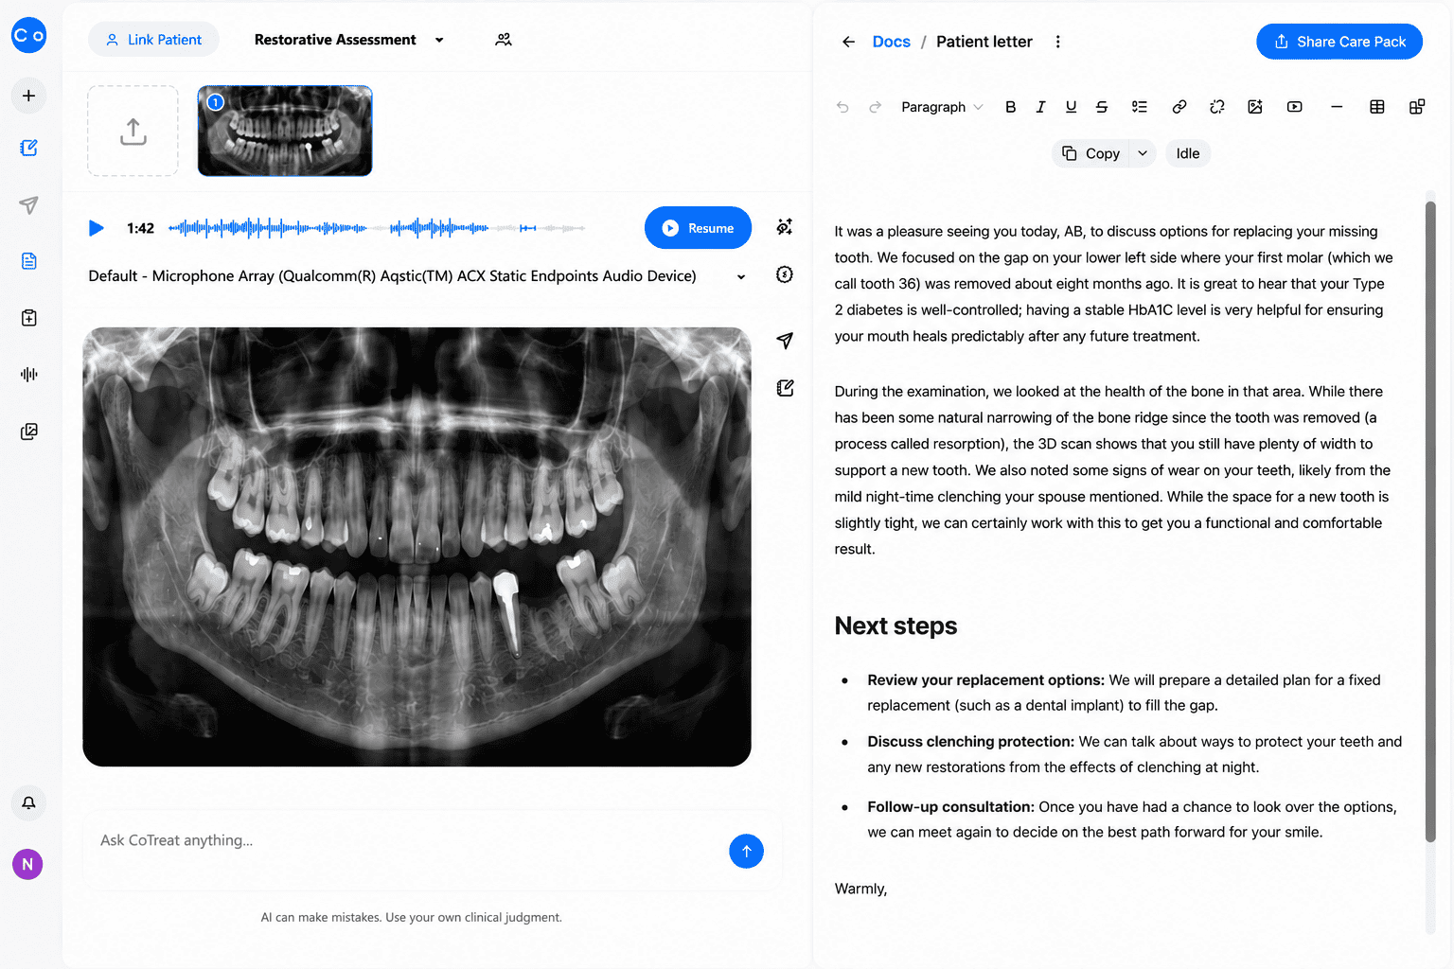The width and height of the screenshot is (1454, 969).
Task: Click the Next steps heading
Action: 895,626
